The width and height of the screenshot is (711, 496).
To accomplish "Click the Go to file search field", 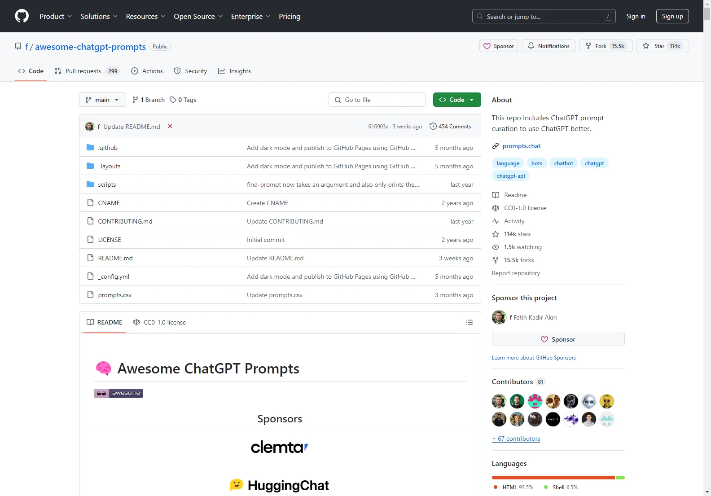I will point(377,100).
